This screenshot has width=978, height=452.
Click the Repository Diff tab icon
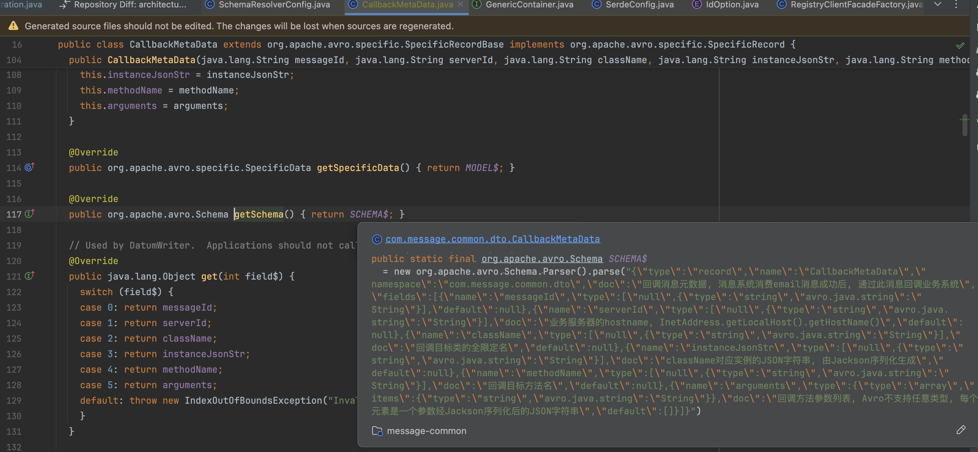click(x=65, y=4)
